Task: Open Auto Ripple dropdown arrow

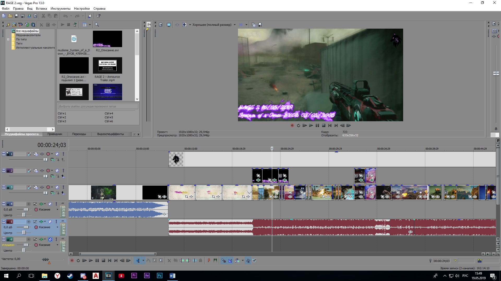Action: pyautogui.click(x=243, y=260)
